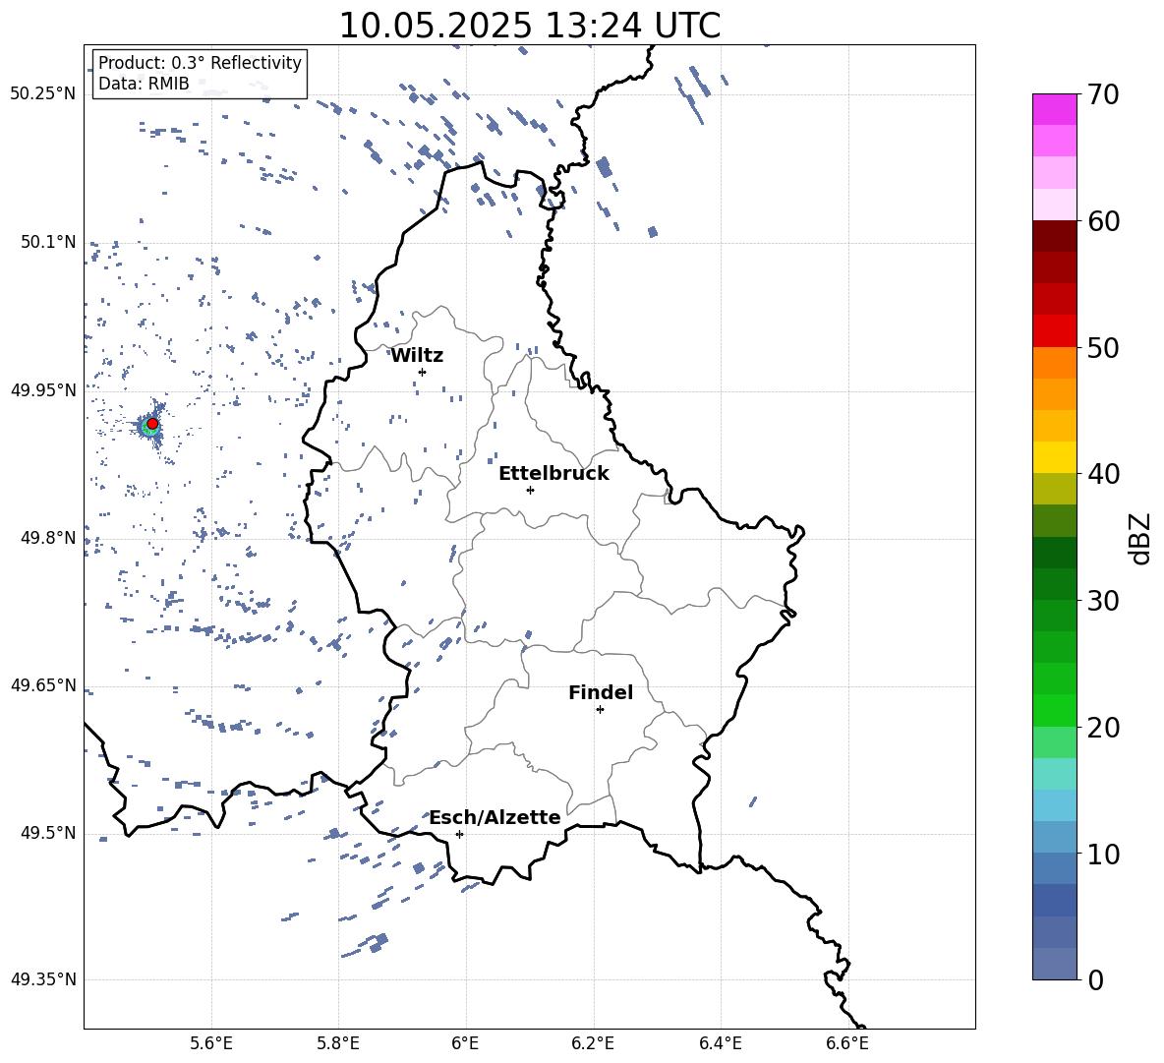The height and width of the screenshot is (1063, 1164).
Task: Click the 49.5°N latitude tick label
Action: [47, 833]
